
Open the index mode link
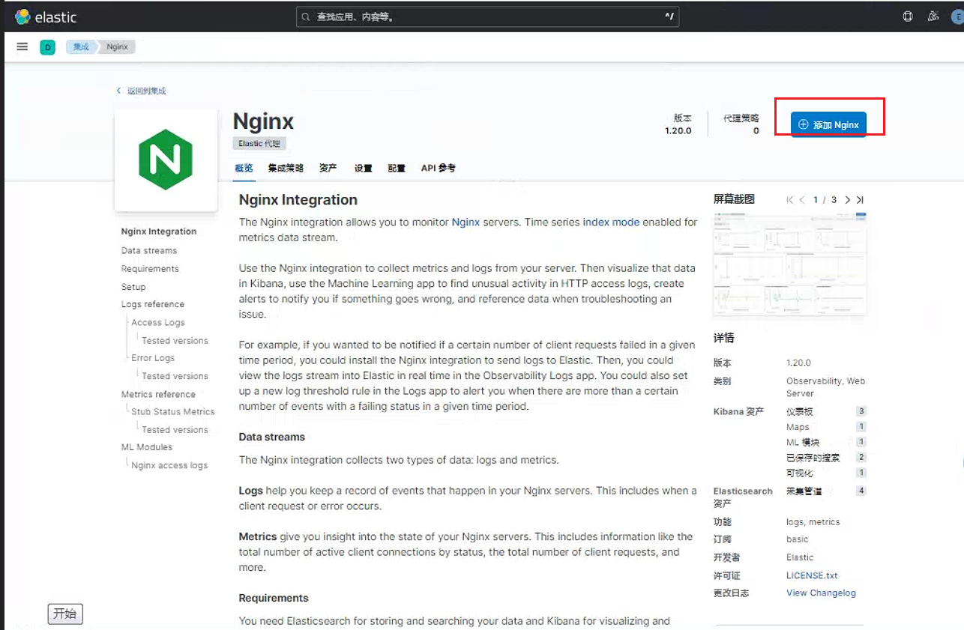pyautogui.click(x=611, y=222)
